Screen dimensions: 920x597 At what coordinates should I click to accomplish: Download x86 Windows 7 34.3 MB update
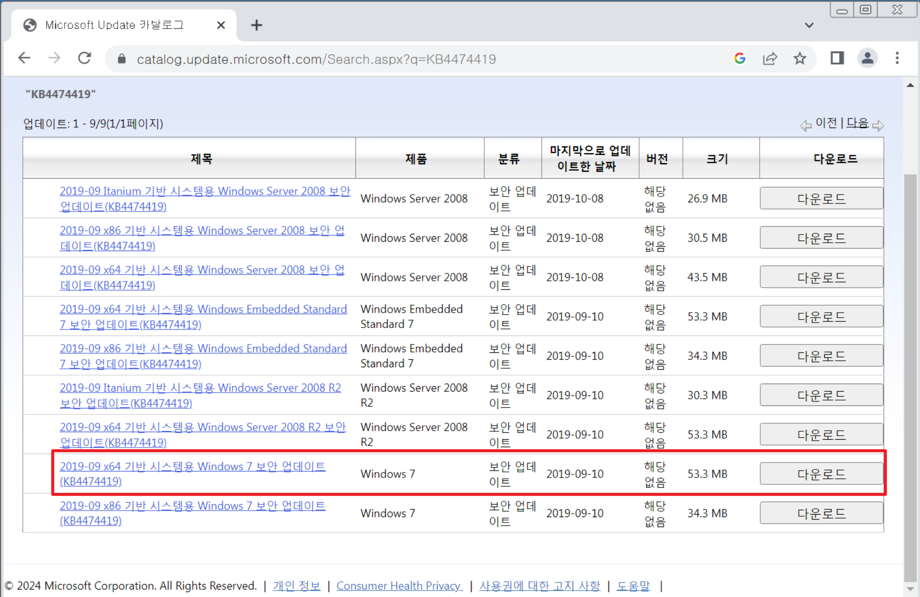821,513
